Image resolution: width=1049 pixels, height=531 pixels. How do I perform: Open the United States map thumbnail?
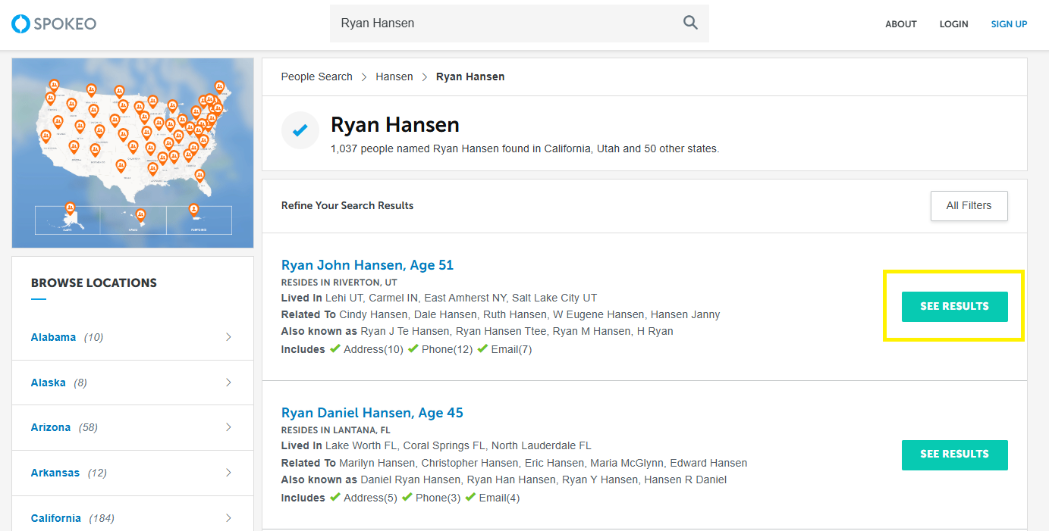133,153
